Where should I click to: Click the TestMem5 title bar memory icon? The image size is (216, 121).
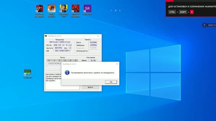pos(46,36)
